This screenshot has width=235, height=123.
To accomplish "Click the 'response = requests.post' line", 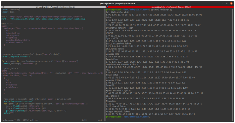I will click(x=31, y=54).
